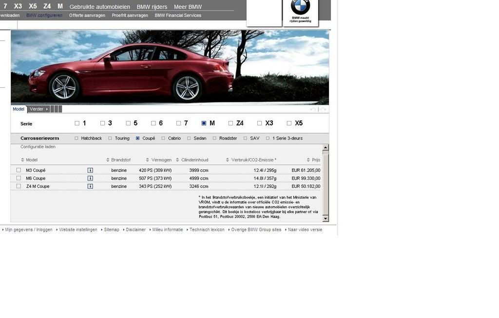Select the Z4 M Coupe row checkbox
Viewport: 499px width, 318px height.
tap(19, 186)
